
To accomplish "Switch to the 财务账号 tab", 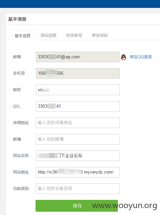I will point(74,36).
